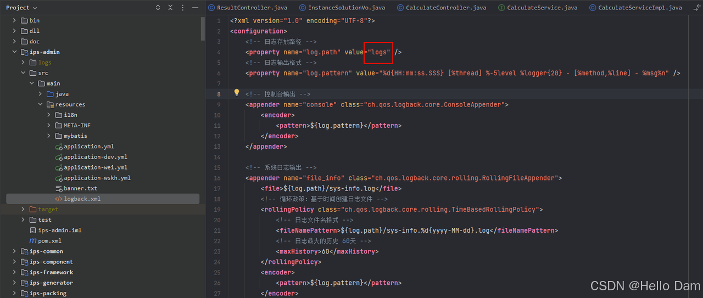
Task: Click the application-wei.yml file icon
Action: pyautogui.click(x=59, y=167)
